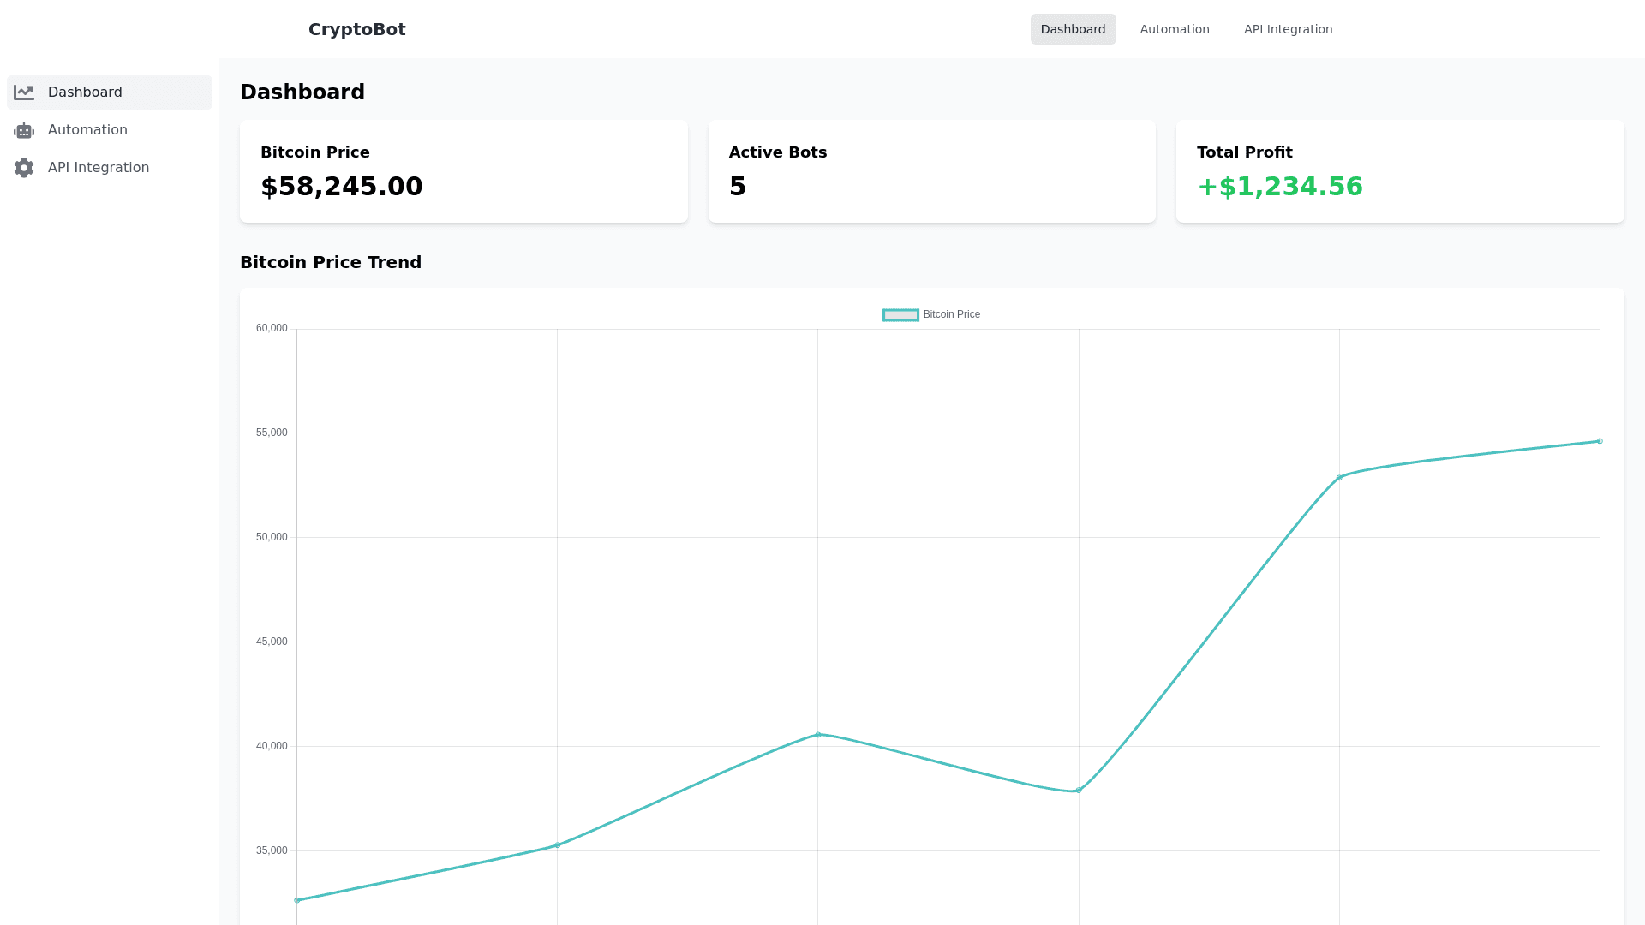
Task: Open API Integration tab in top navigation
Action: point(1288,29)
